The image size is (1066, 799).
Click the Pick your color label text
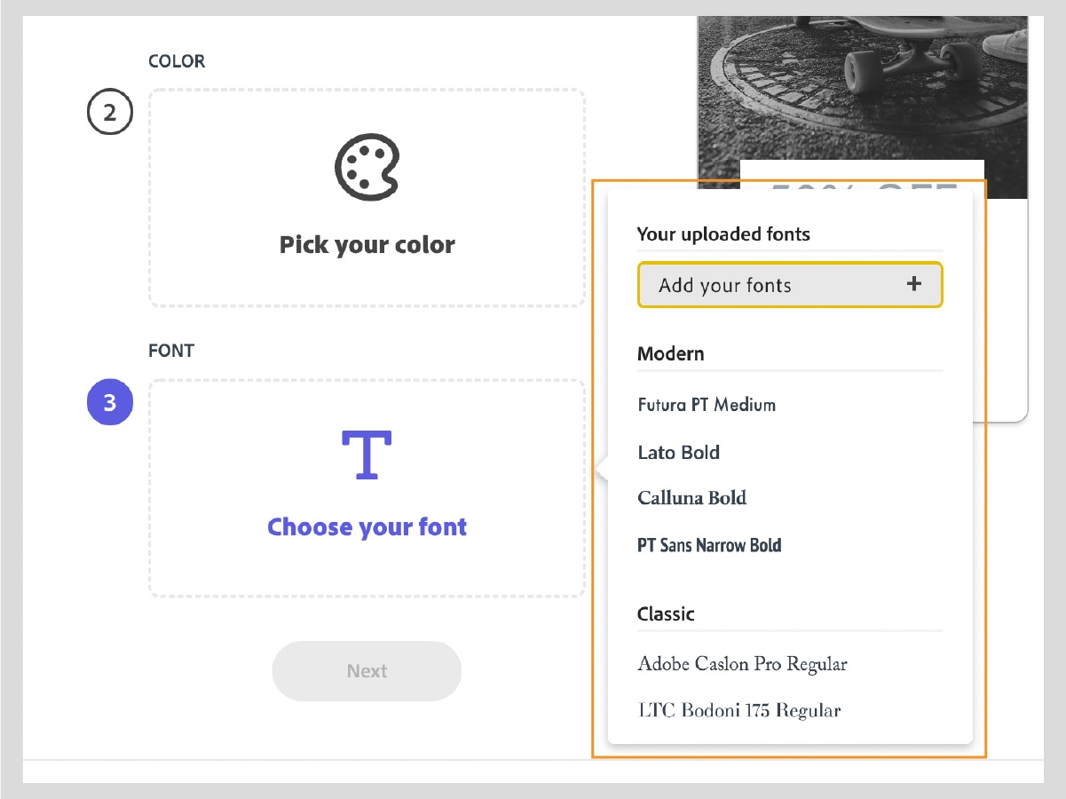click(367, 245)
